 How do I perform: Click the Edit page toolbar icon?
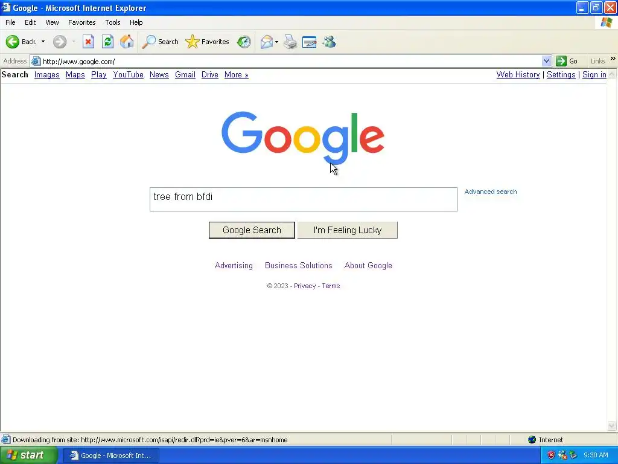pos(310,42)
